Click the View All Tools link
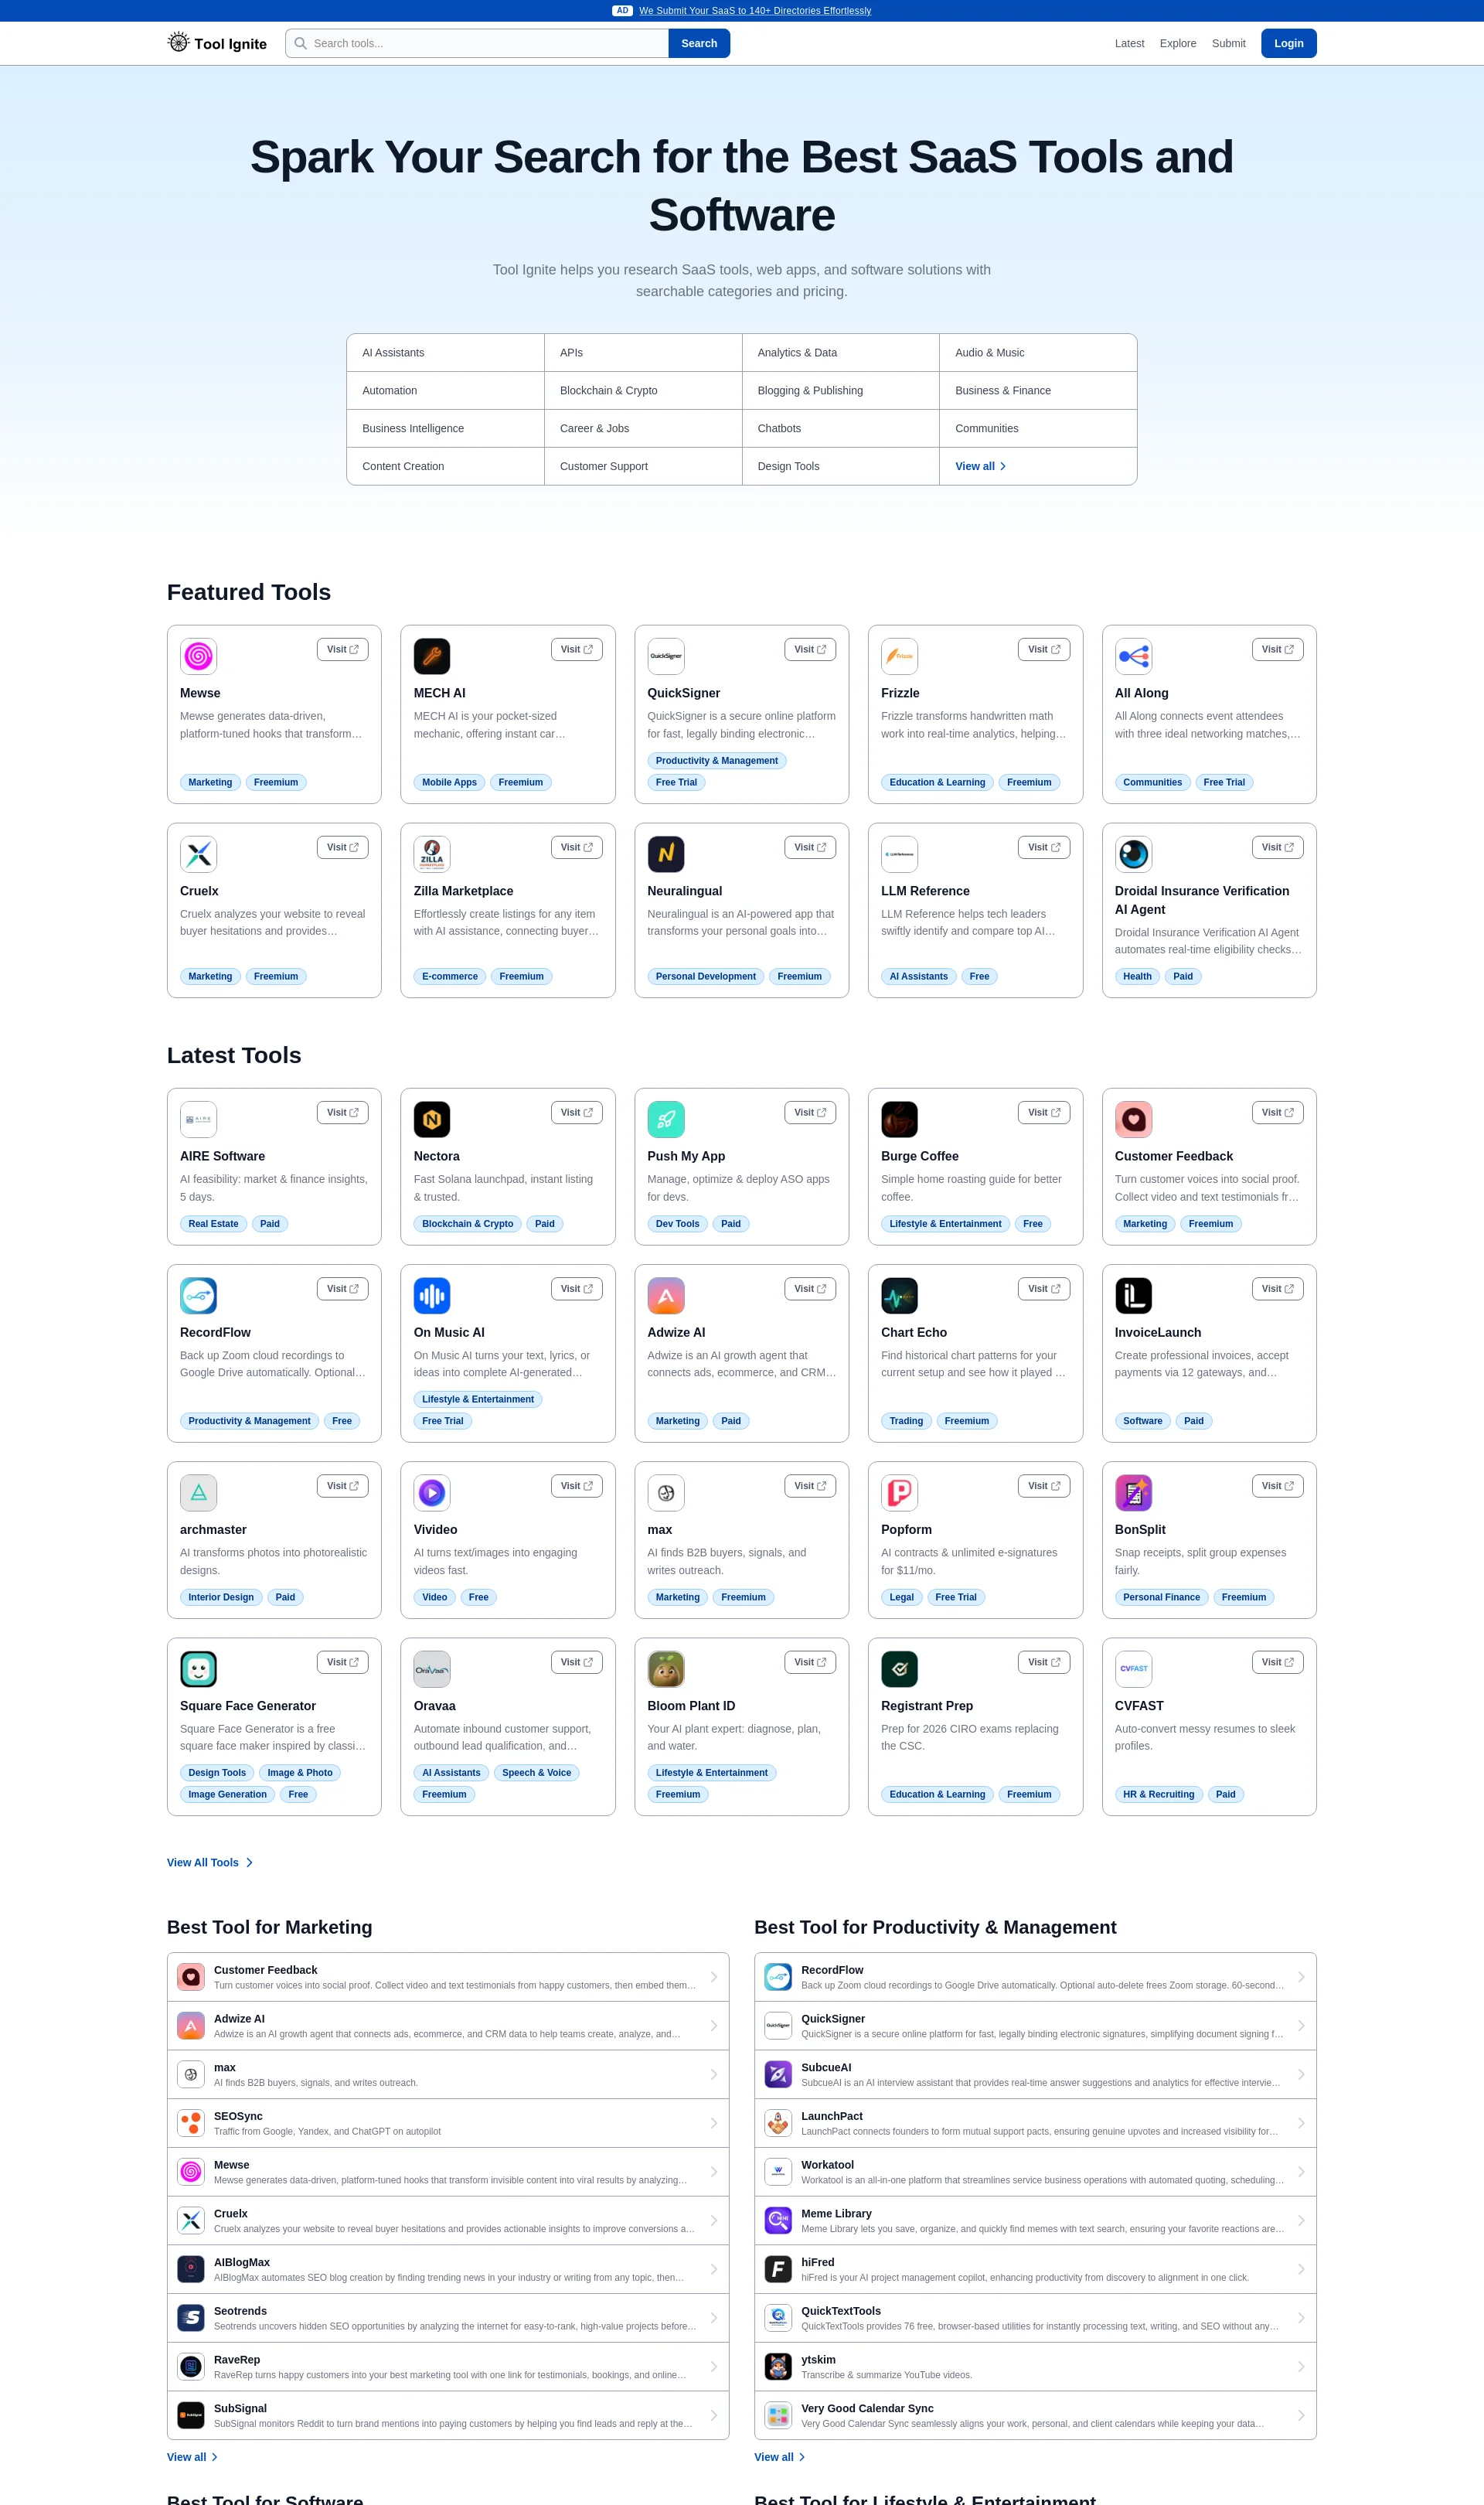This screenshot has height=2505, width=1484. click(210, 1862)
